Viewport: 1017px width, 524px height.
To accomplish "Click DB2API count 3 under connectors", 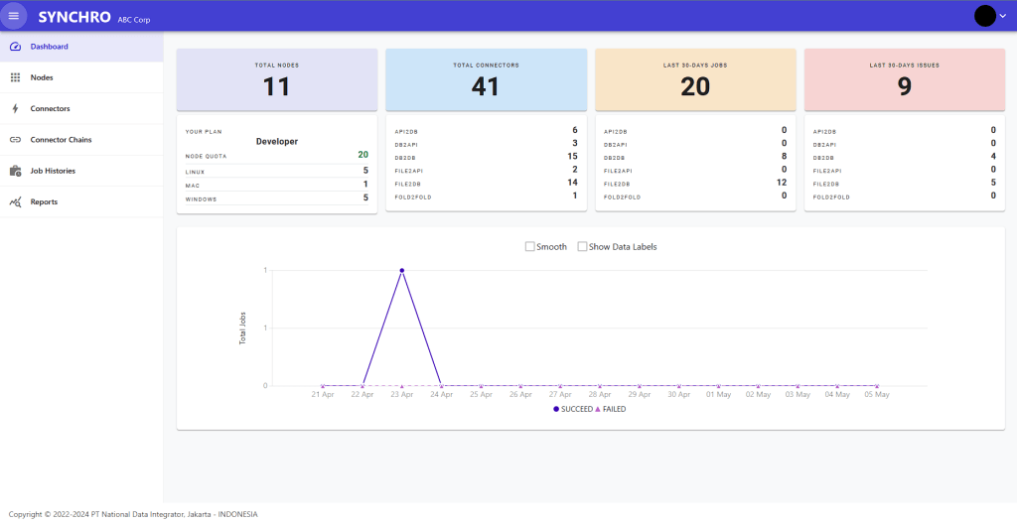I will click(575, 143).
